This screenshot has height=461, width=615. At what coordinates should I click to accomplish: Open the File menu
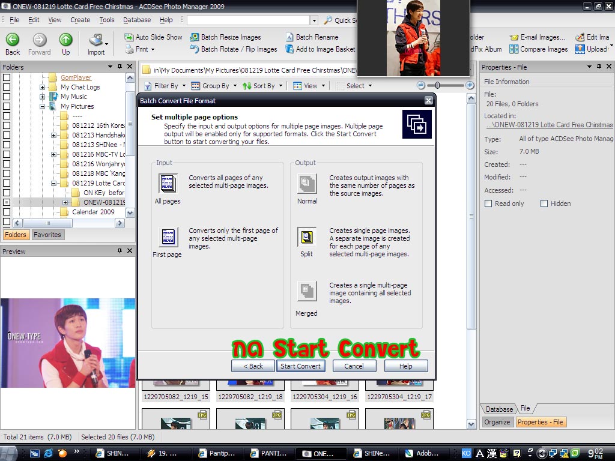[14, 20]
